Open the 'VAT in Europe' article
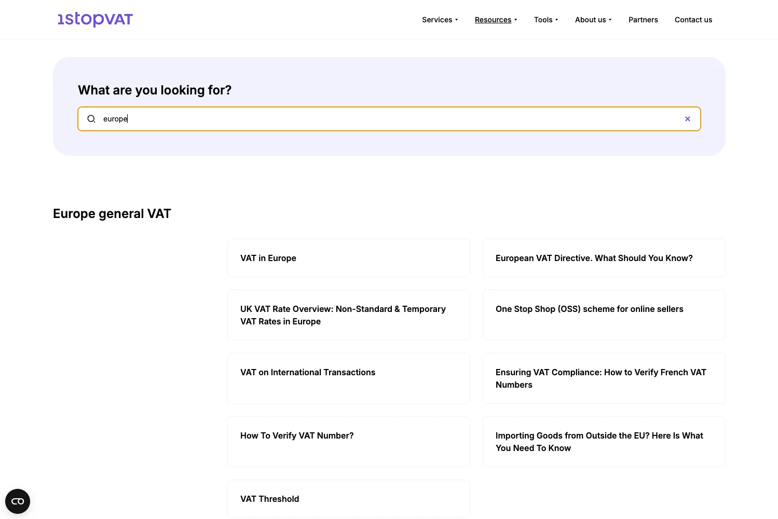 [348, 258]
